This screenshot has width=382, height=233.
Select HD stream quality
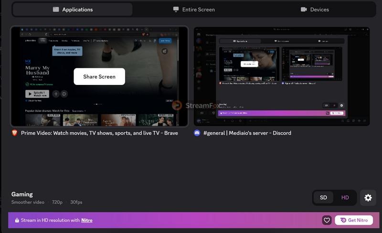345,198
